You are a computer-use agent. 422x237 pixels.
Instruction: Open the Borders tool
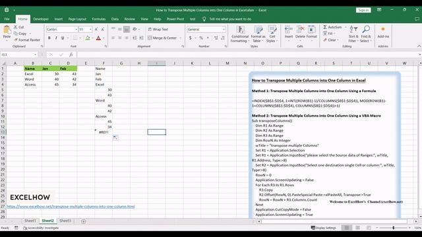click(75, 38)
